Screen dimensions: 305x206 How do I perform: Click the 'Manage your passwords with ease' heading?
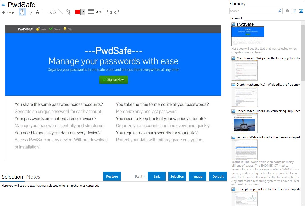coord(113,61)
